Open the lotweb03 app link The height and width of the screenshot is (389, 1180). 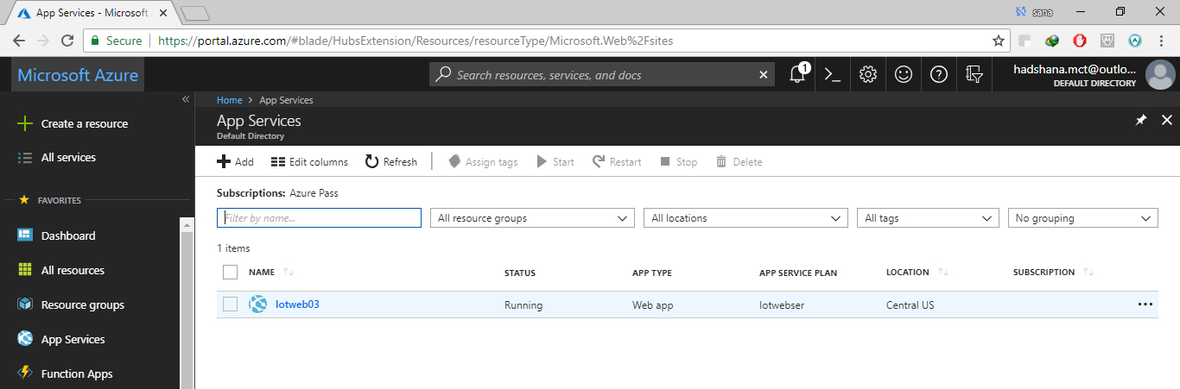pyautogui.click(x=298, y=304)
